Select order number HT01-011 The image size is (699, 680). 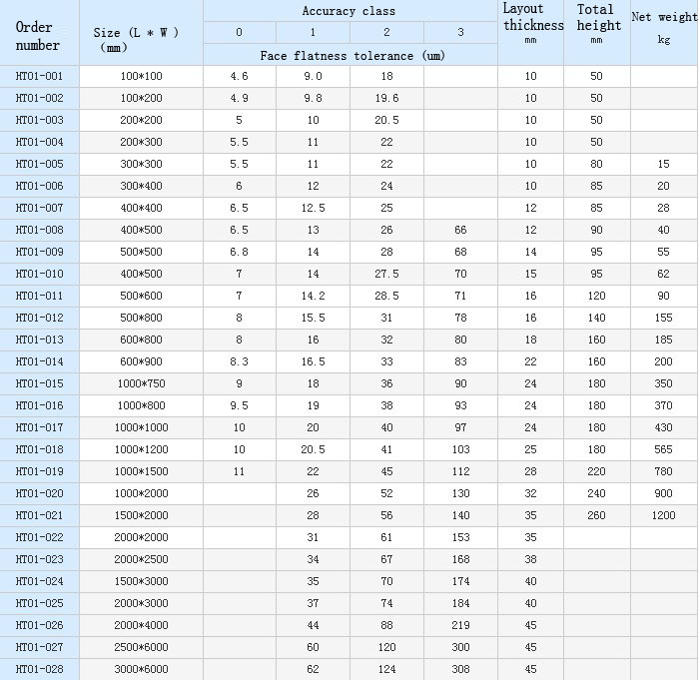[39, 296]
